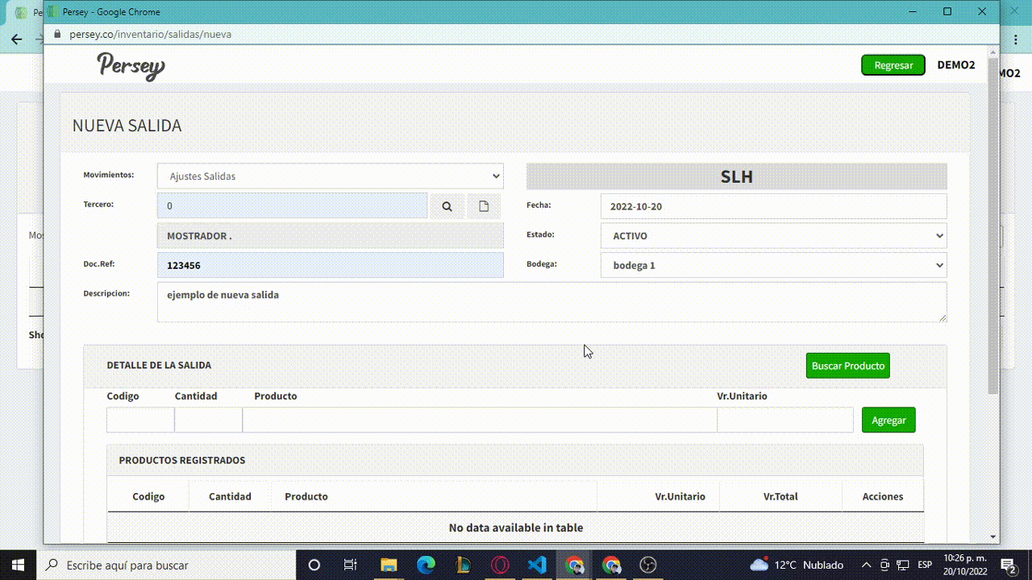Click the Persey logo

tap(131, 65)
